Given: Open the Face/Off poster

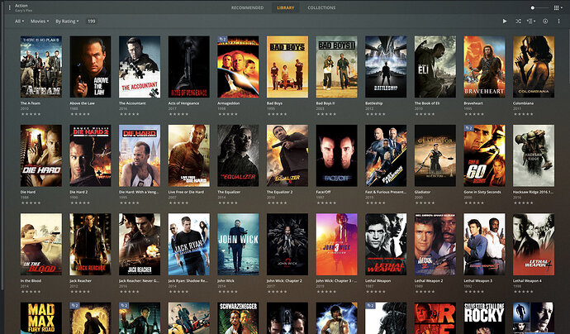Looking at the screenshot, I should (336, 155).
